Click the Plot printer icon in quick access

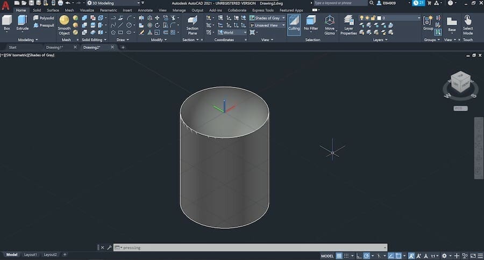[60, 3]
